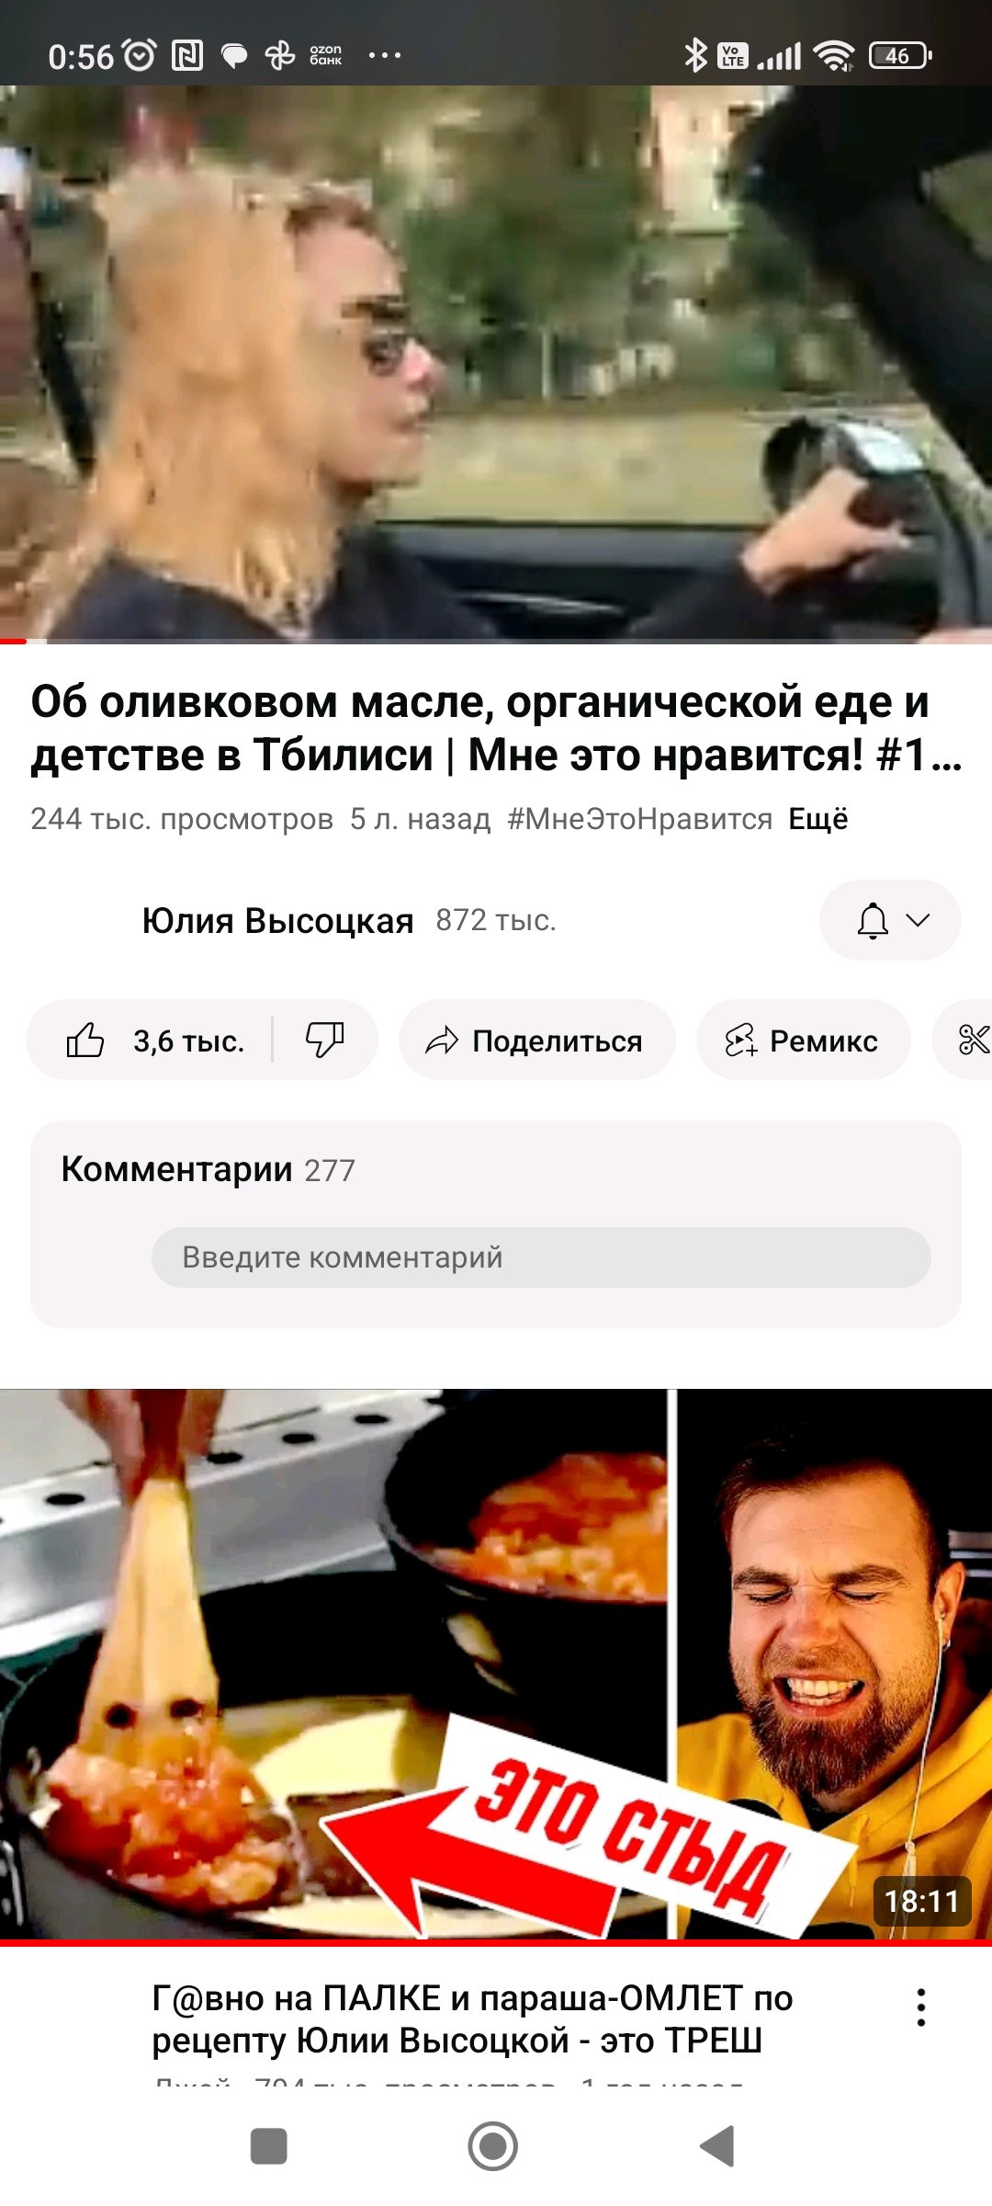The height and width of the screenshot is (2206, 992).
Task: Open the #МнеЭтоНравится hashtag
Action: point(640,818)
